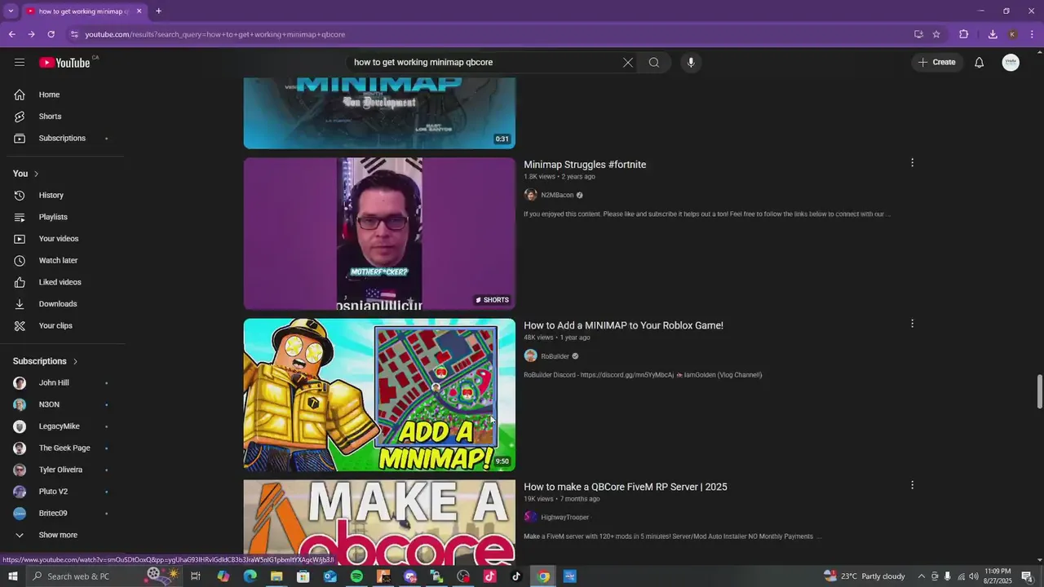Go to the YouTube logo home page
Screen dimensions: 1044x587
click(64, 62)
